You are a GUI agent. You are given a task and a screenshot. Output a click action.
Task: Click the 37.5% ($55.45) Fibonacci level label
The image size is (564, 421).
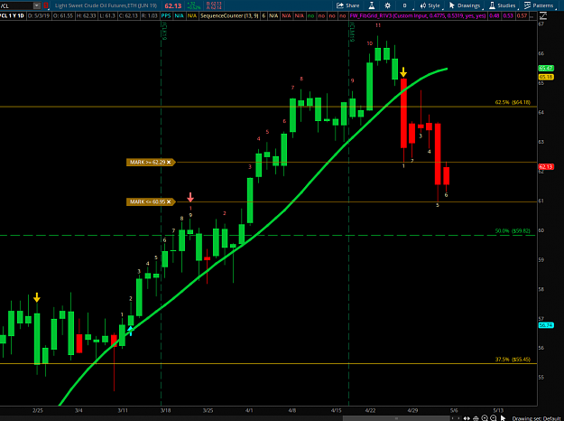[513, 359]
